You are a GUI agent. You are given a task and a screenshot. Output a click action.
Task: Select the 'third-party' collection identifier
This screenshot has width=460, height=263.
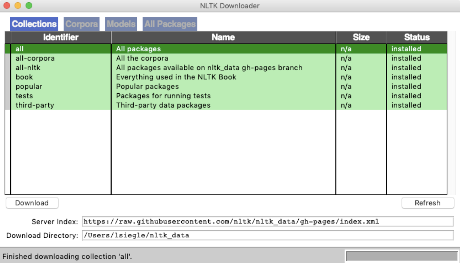click(x=35, y=105)
